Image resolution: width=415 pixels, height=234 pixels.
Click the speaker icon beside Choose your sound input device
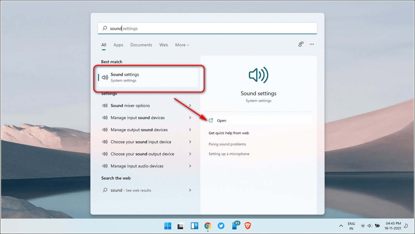105,142
